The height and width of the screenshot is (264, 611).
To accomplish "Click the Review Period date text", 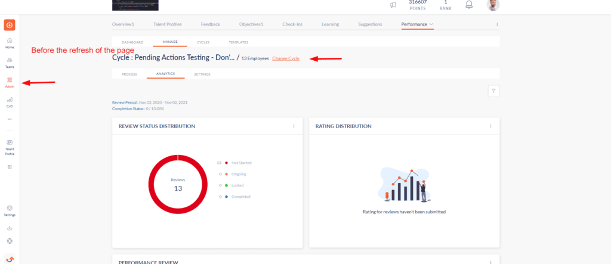I will coord(150,103).
